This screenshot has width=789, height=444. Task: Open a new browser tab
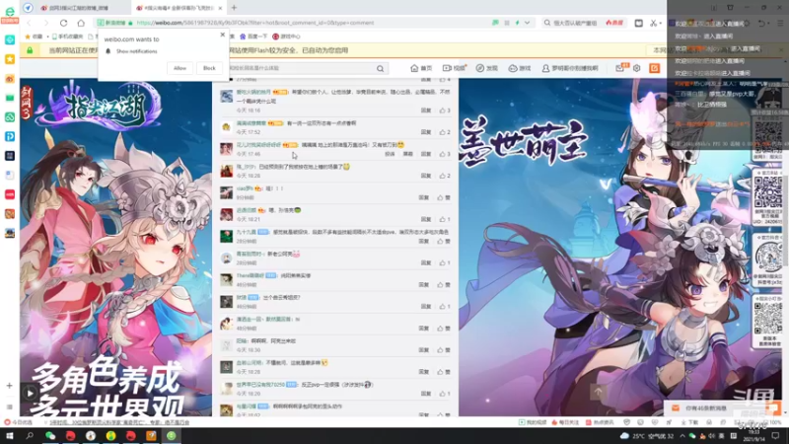point(234,8)
